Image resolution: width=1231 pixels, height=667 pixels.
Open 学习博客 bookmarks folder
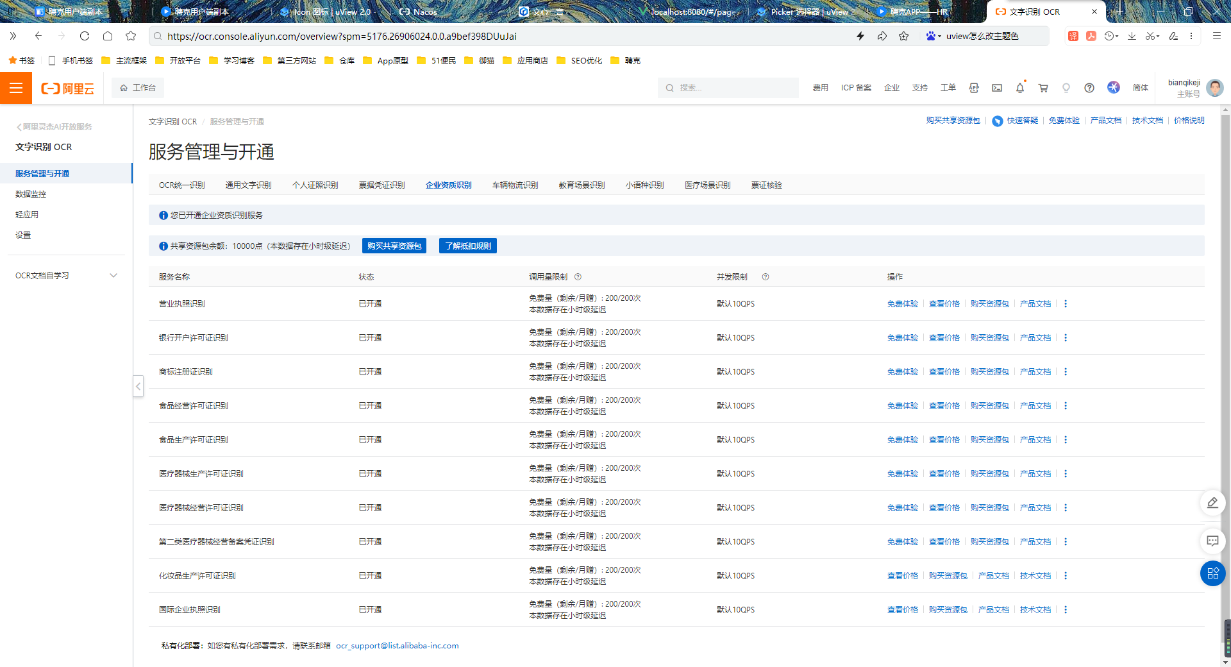(x=232, y=61)
